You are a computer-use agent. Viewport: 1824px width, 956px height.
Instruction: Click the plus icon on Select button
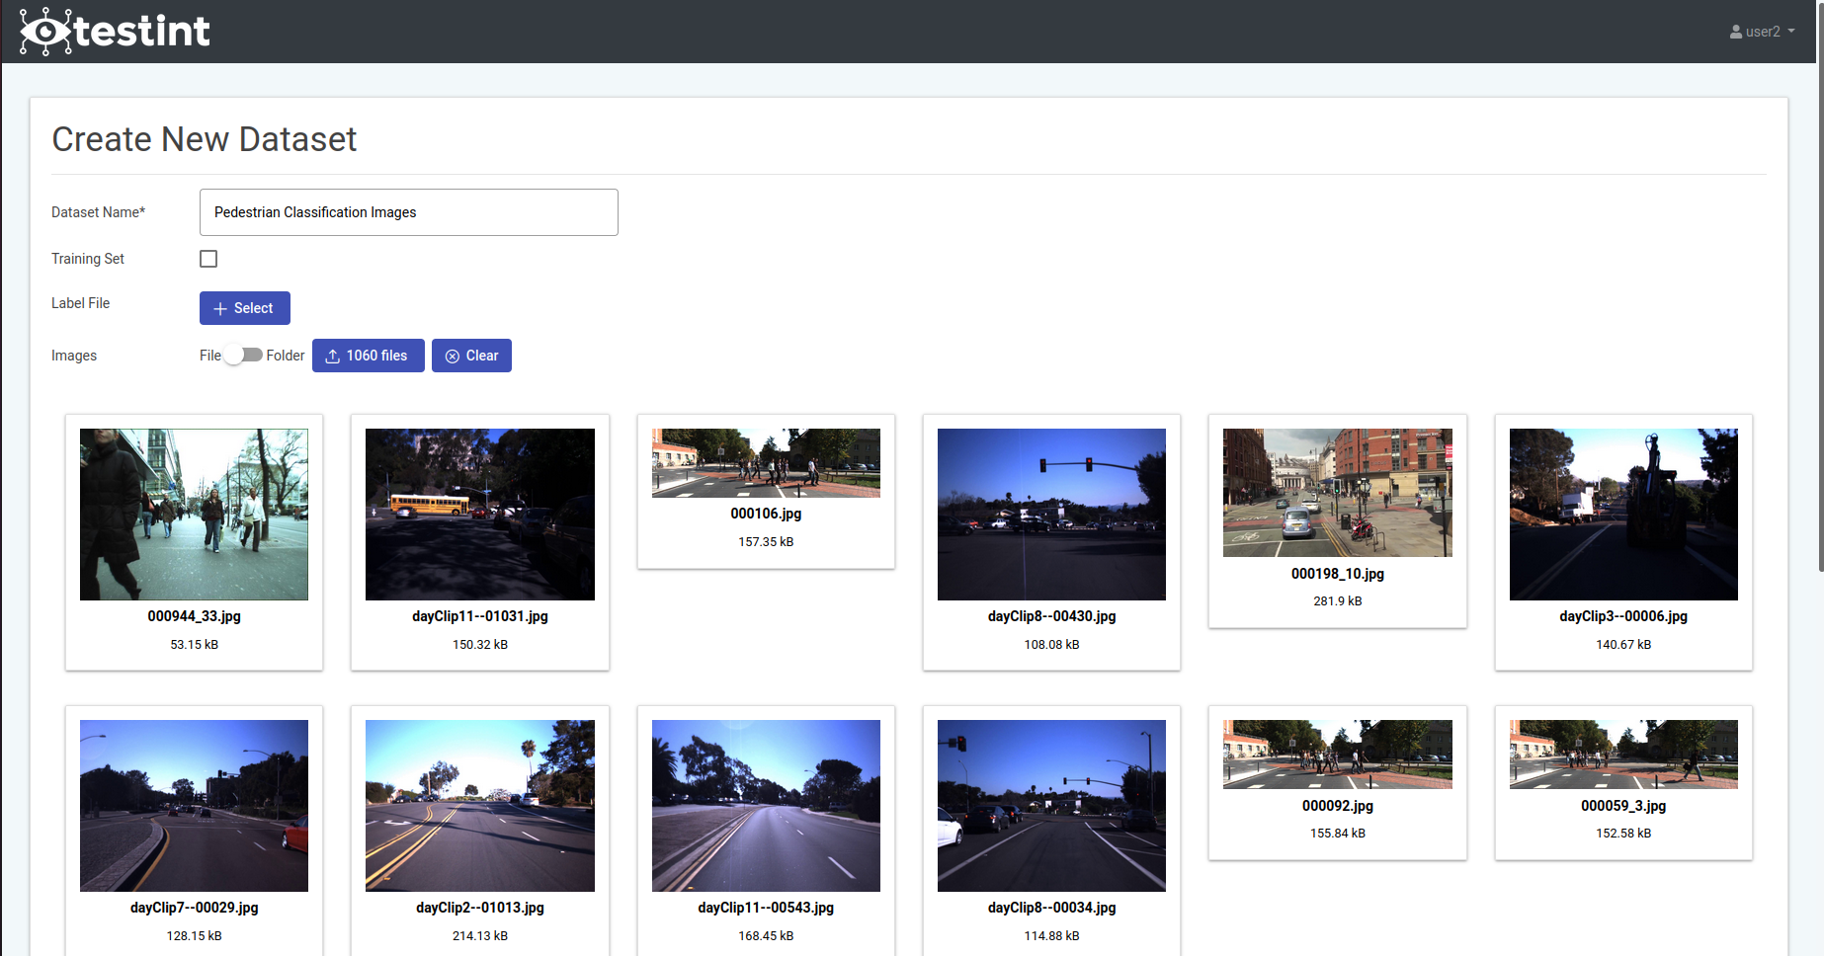pos(220,309)
